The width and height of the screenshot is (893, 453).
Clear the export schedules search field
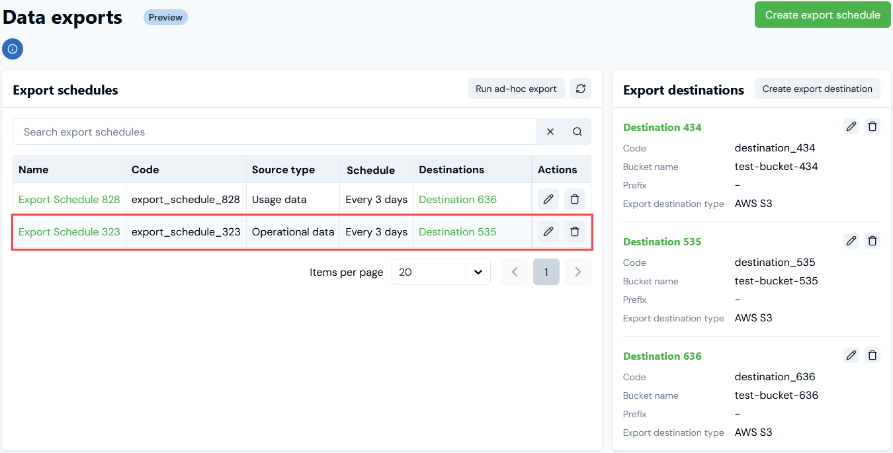pyautogui.click(x=550, y=132)
